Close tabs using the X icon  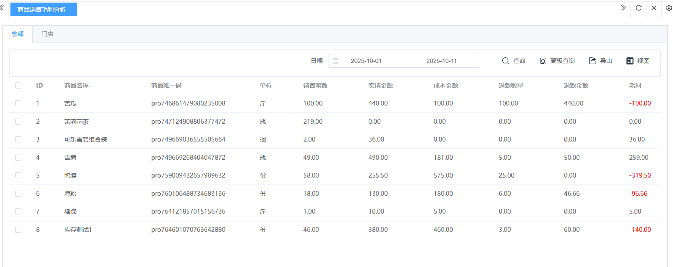(653, 8)
